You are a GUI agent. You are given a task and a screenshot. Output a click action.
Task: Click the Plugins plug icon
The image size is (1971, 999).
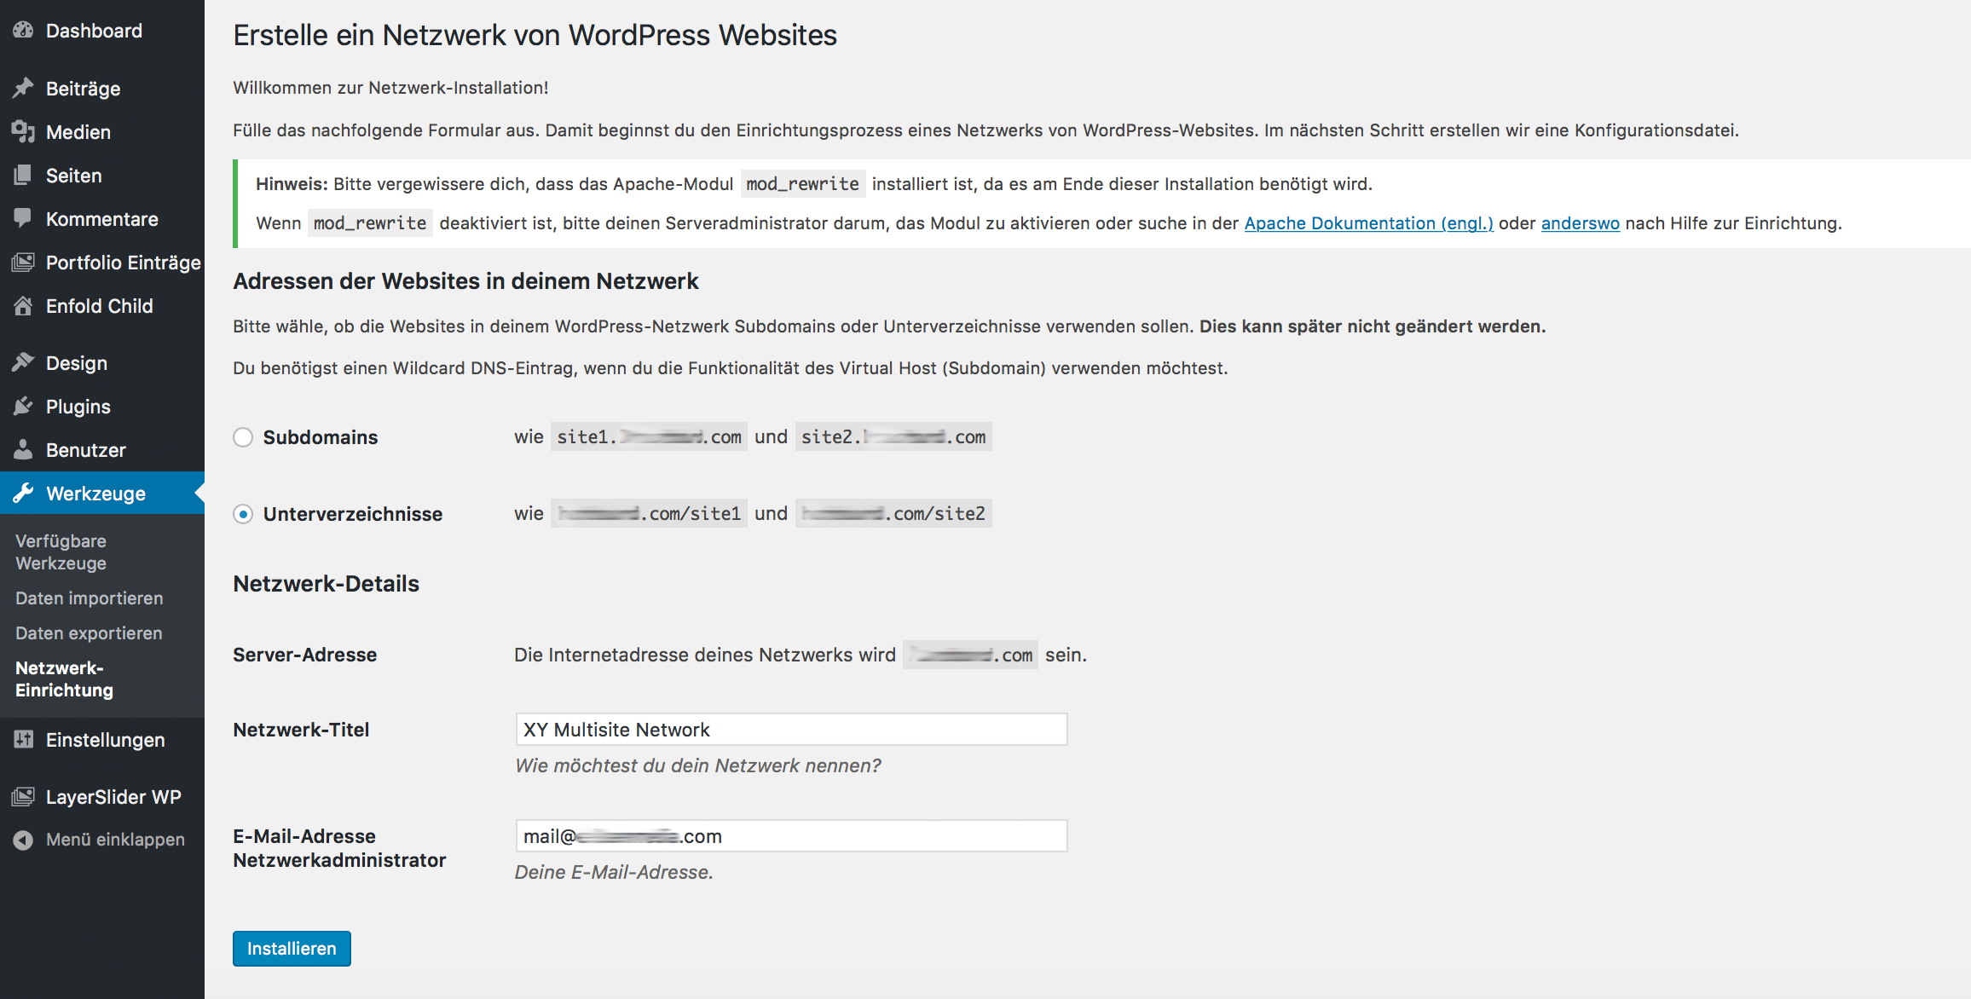pos(23,406)
